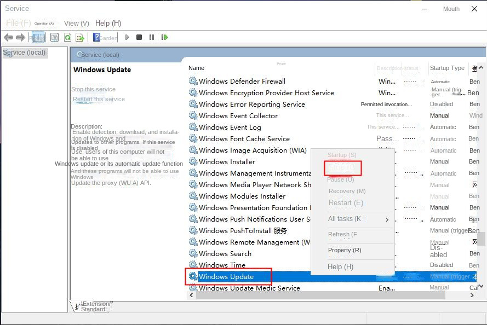487x325 pixels.
Task: Select the Windows Defender Firewall service
Action: coord(242,81)
